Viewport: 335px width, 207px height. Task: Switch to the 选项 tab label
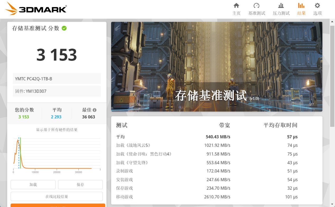(x=318, y=13)
